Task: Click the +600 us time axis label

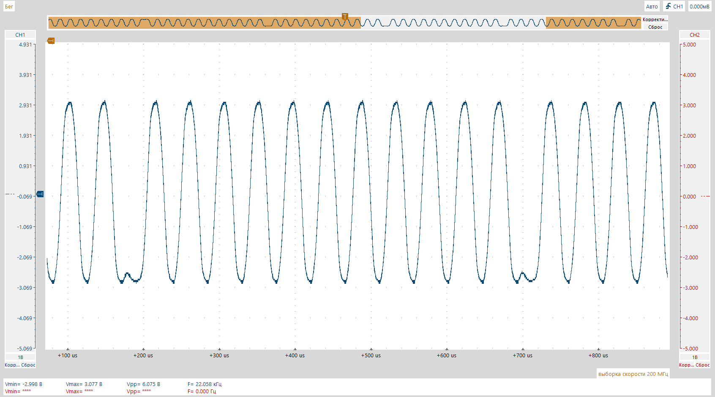Action: [447, 355]
